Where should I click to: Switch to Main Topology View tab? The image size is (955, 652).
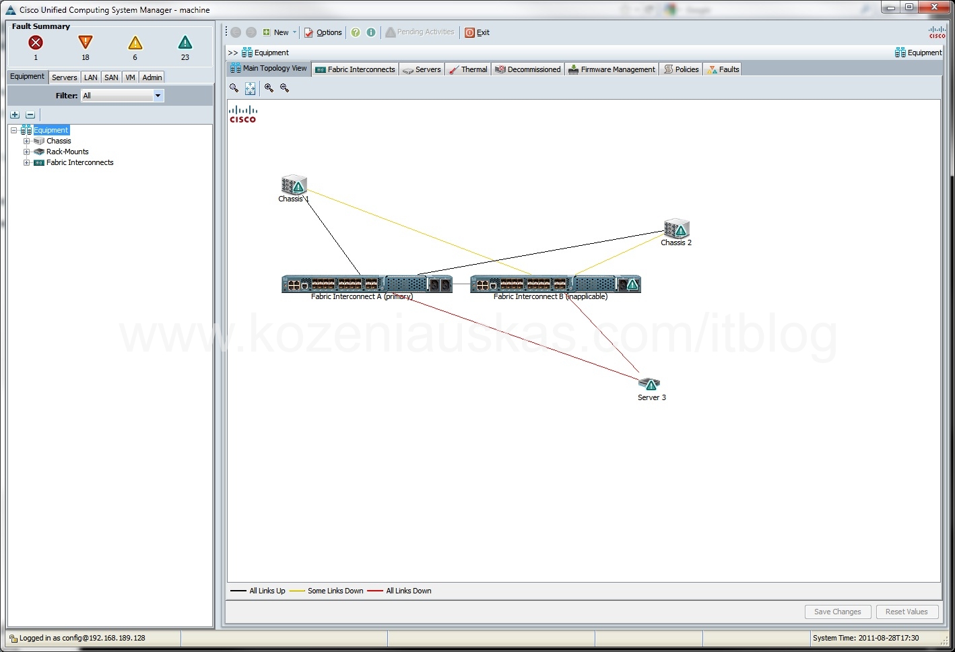(x=269, y=69)
